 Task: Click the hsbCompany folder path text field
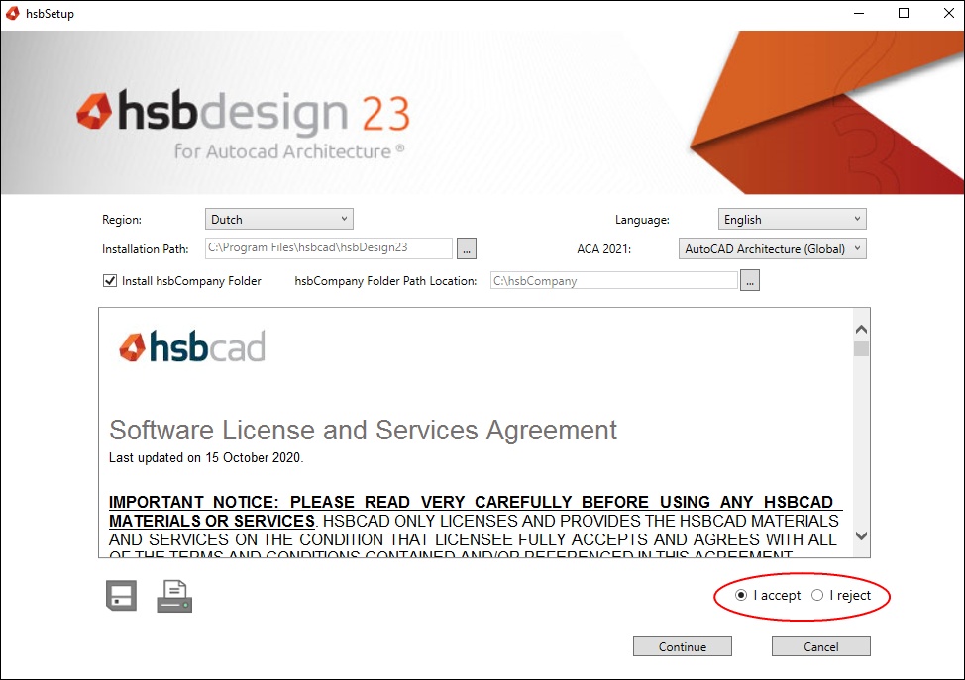coord(613,280)
